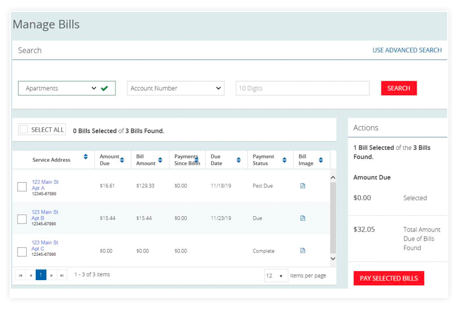458x309 pixels.
Task: Click the red Search button
Action: tap(398, 88)
